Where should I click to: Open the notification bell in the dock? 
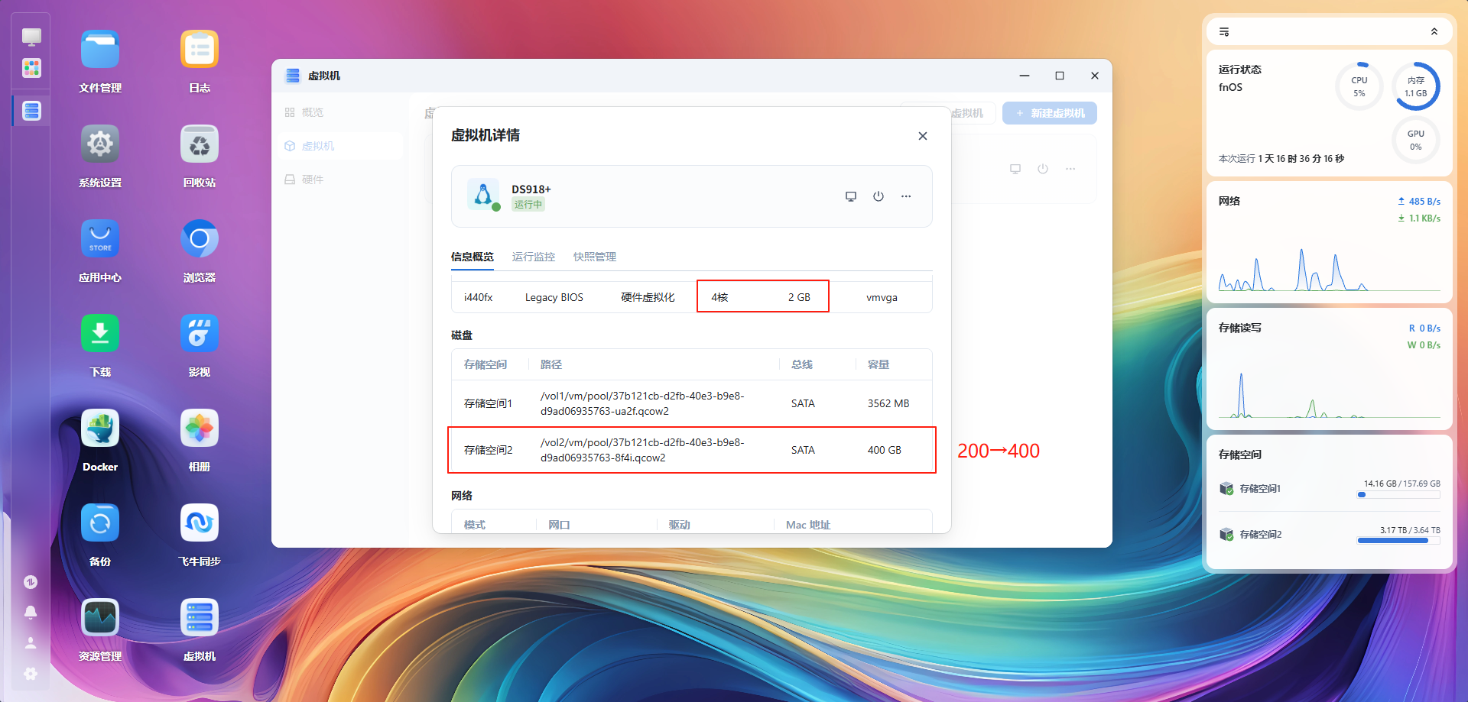point(31,613)
